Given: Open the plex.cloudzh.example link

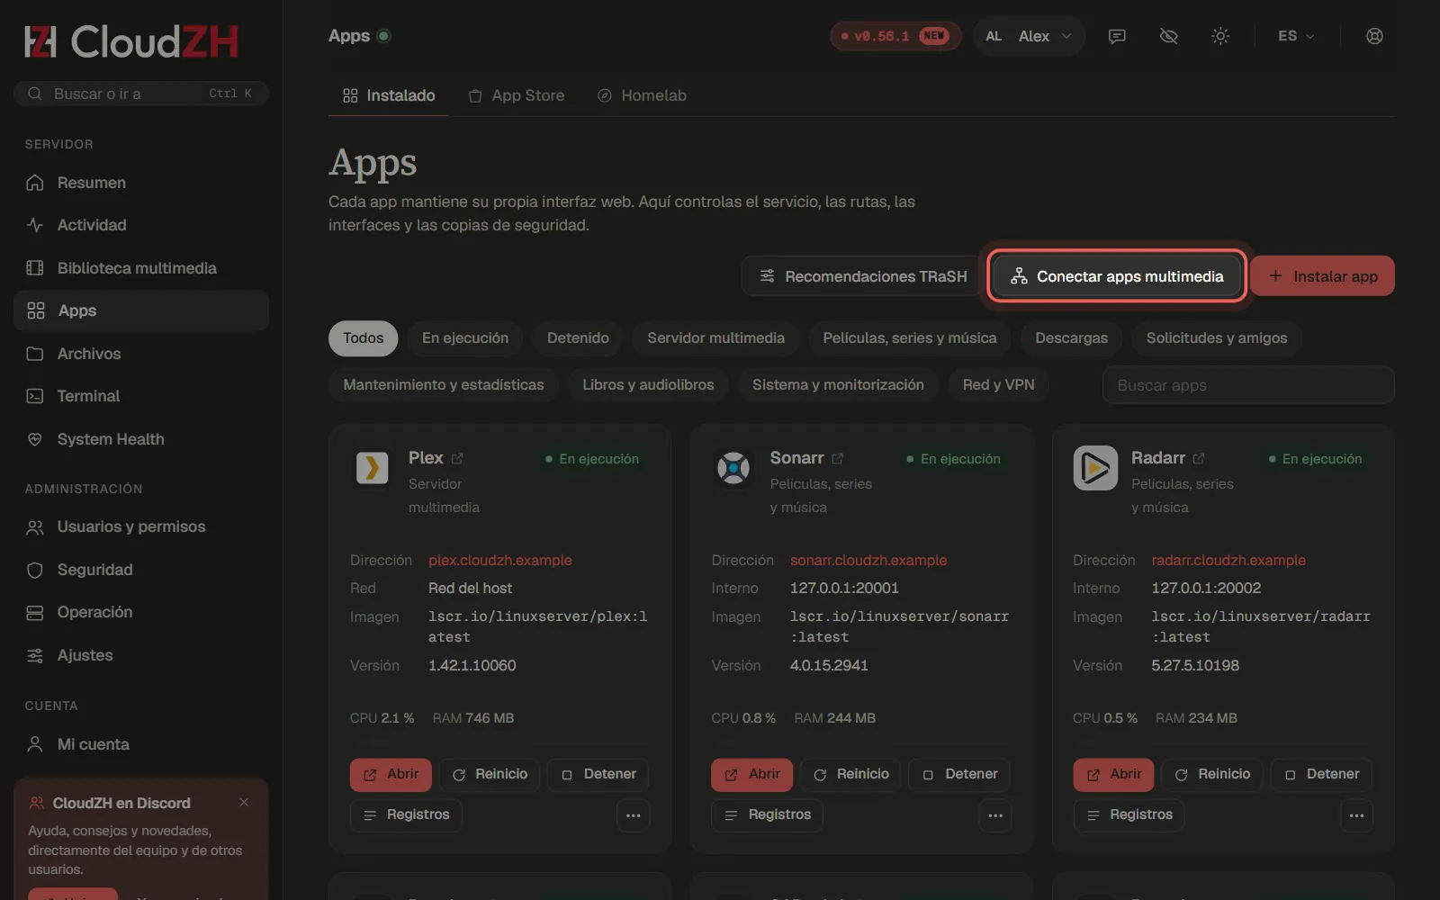Looking at the screenshot, I should coord(499,560).
